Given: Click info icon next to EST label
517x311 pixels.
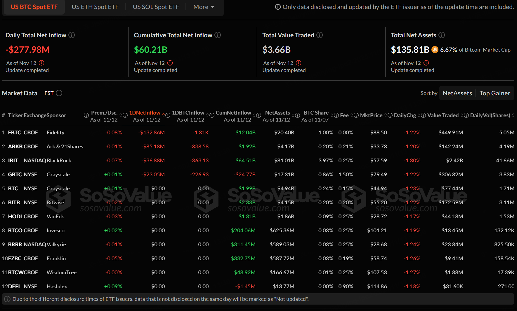Looking at the screenshot, I should pos(59,93).
